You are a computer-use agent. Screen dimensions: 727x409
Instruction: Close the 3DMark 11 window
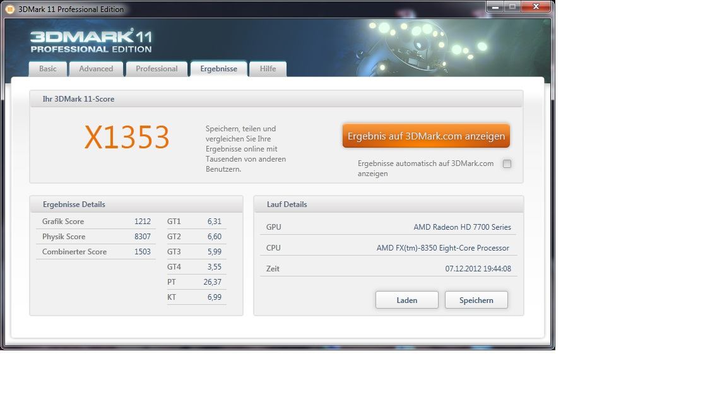536,6
